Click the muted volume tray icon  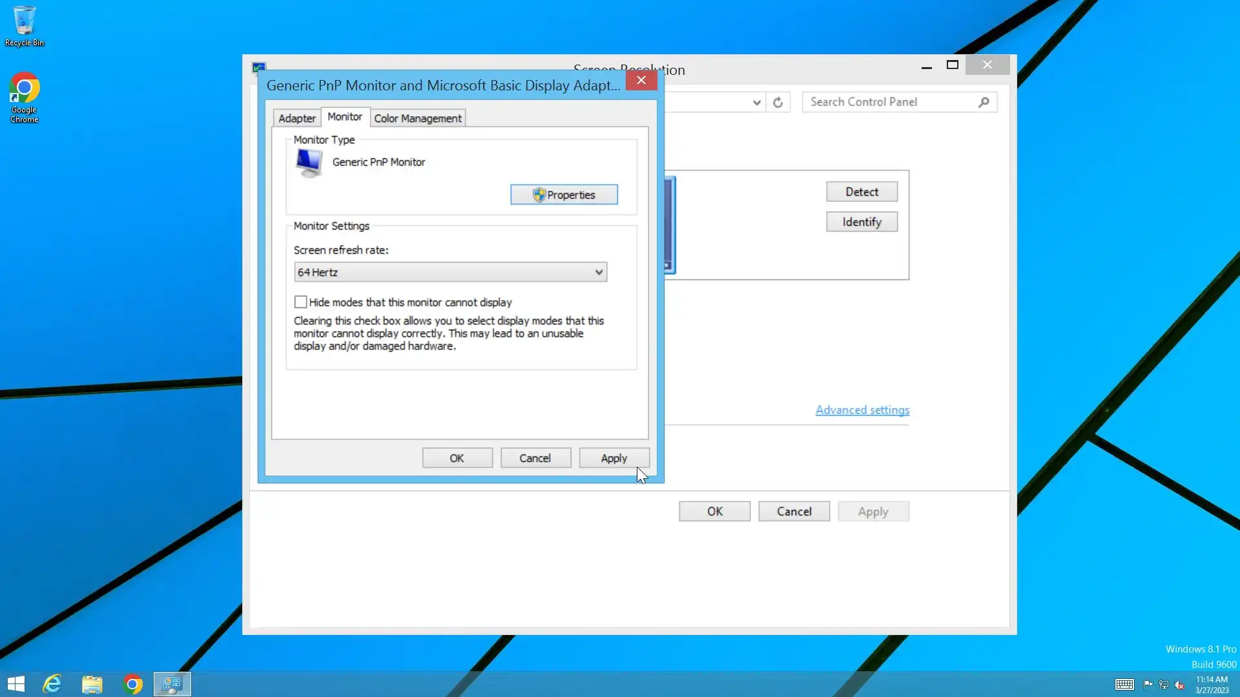[1179, 685]
